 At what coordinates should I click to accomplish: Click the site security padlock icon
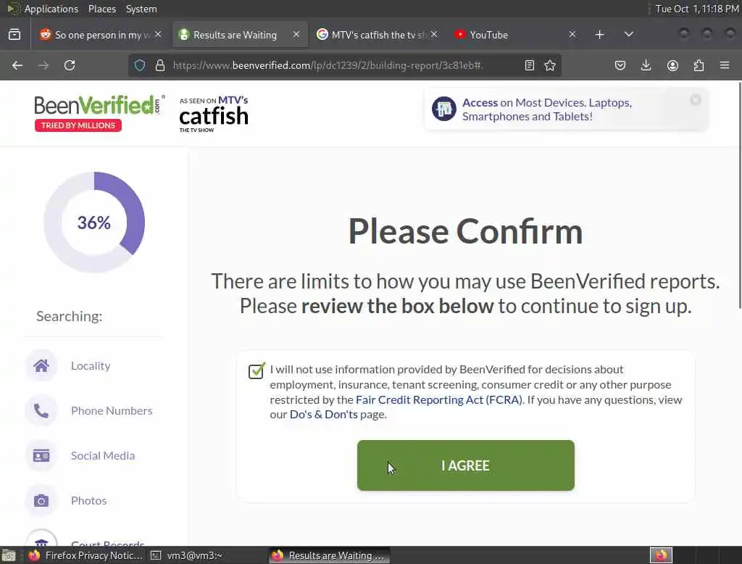click(160, 65)
